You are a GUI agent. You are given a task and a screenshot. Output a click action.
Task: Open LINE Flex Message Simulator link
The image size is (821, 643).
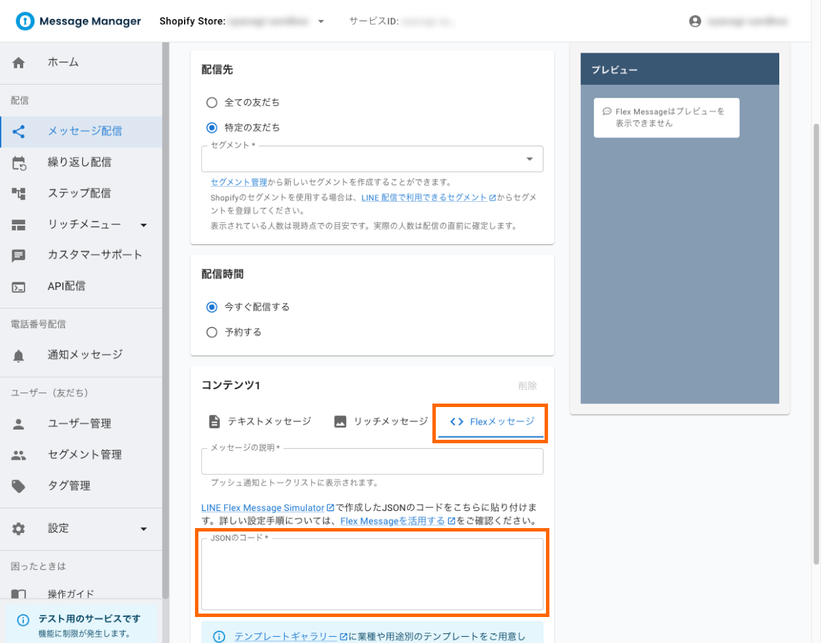[268, 508]
